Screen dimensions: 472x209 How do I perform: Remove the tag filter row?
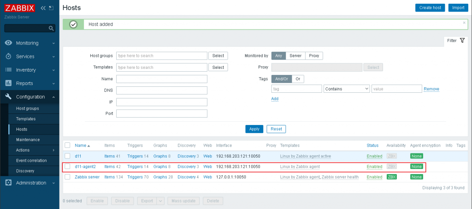click(431, 89)
